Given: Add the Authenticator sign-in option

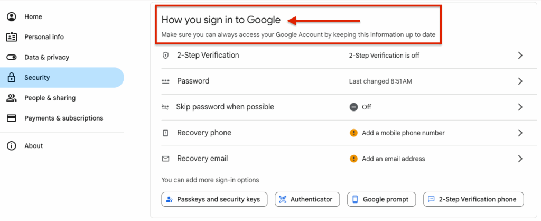Looking at the screenshot, I should [307, 199].
